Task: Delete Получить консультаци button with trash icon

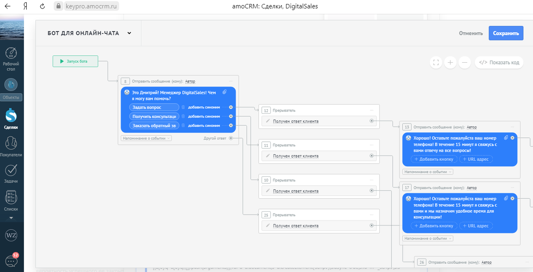Action: click(x=183, y=116)
